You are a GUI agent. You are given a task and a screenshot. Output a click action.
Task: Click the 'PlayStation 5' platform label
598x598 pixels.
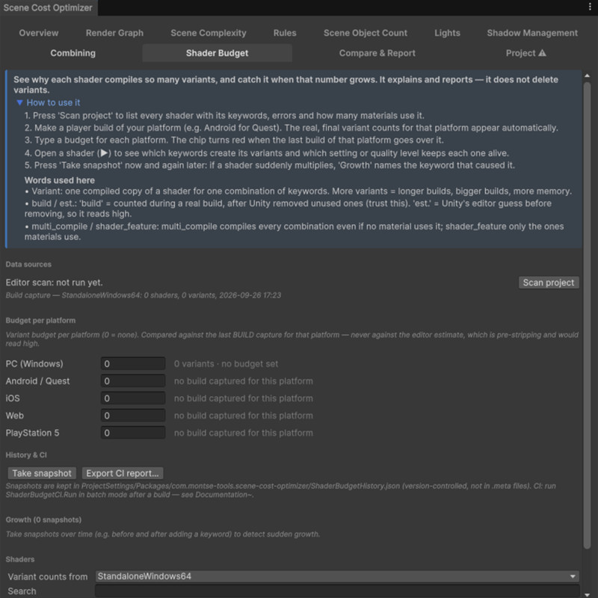(32, 433)
